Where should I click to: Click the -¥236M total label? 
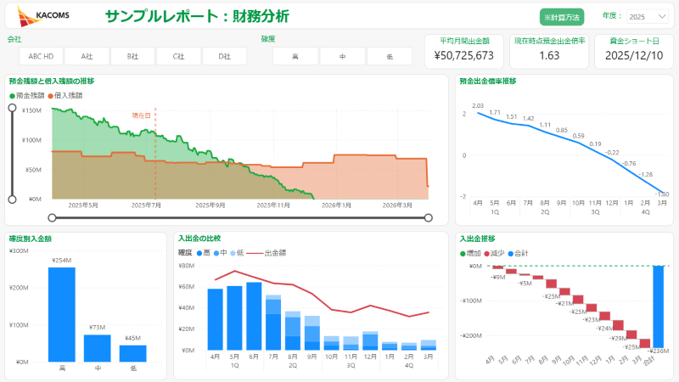pos(659,351)
